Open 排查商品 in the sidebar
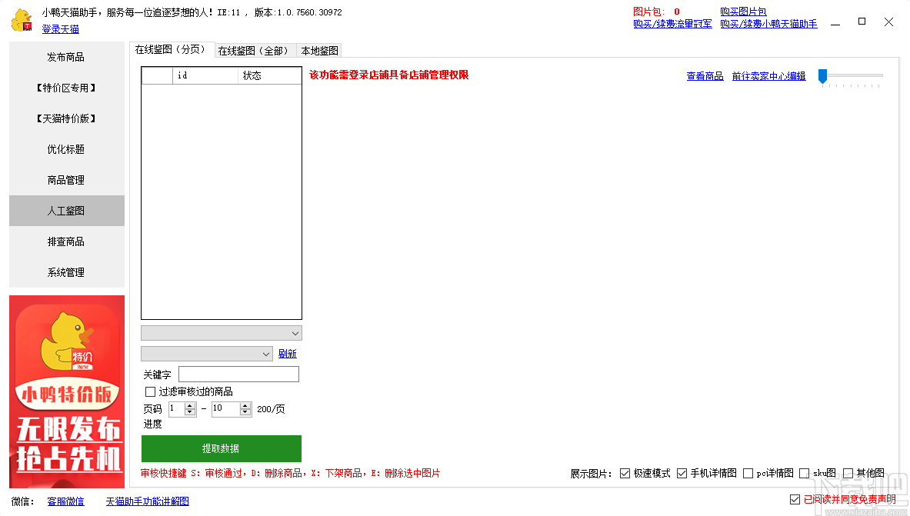 66,241
